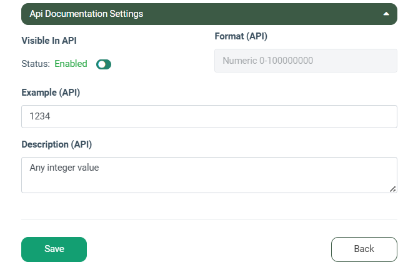Disable the Visible In API toggle switch
The height and width of the screenshot is (277, 418).
(104, 64)
